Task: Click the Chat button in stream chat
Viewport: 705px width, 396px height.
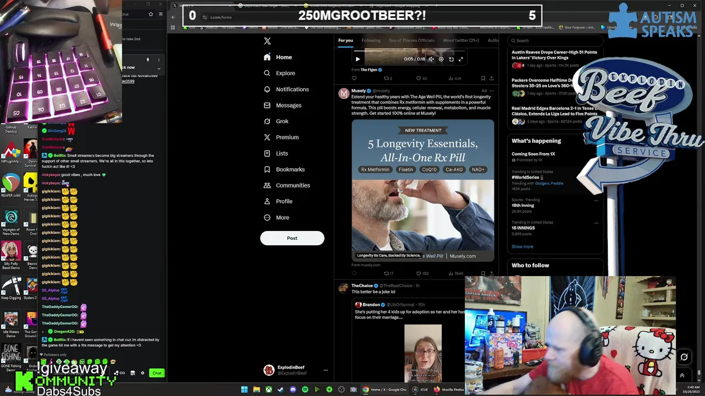Action: [x=157, y=373]
